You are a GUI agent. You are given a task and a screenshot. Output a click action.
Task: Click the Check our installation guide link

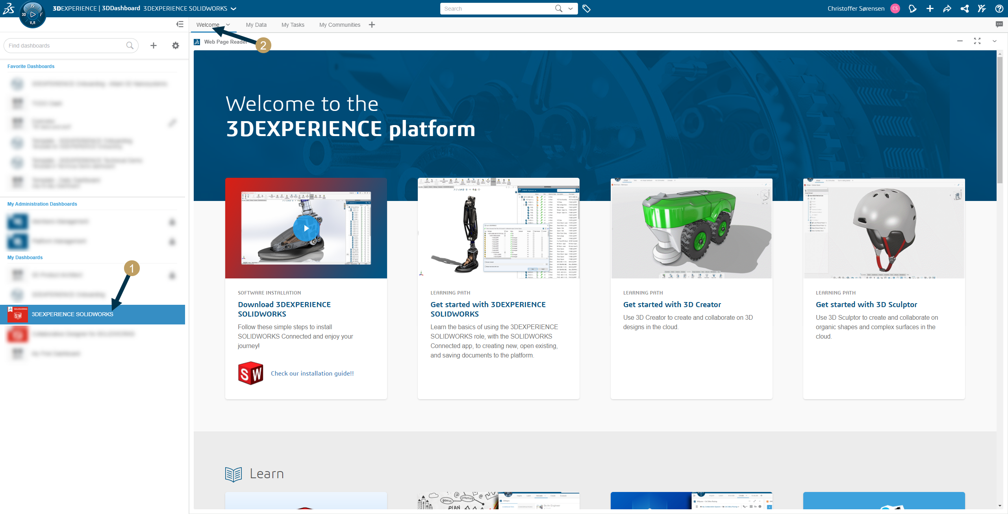[x=312, y=373]
